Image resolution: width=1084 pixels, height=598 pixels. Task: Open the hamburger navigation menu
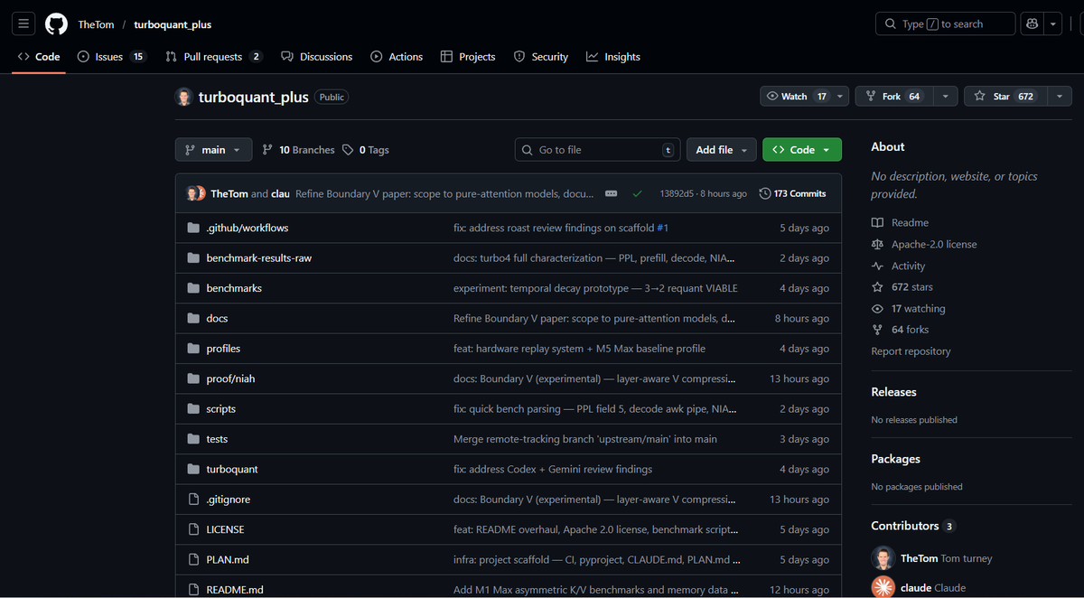(x=23, y=24)
